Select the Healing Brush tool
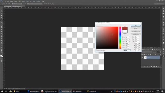 pyautogui.click(x=2, y=22)
